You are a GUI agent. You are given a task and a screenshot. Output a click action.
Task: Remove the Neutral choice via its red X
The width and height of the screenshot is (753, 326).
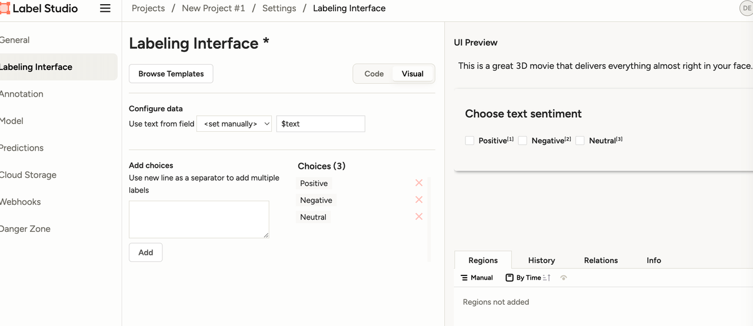click(419, 217)
